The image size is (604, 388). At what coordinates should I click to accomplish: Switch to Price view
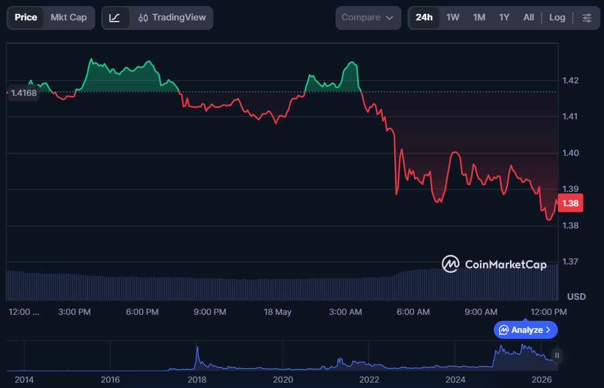point(26,18)
